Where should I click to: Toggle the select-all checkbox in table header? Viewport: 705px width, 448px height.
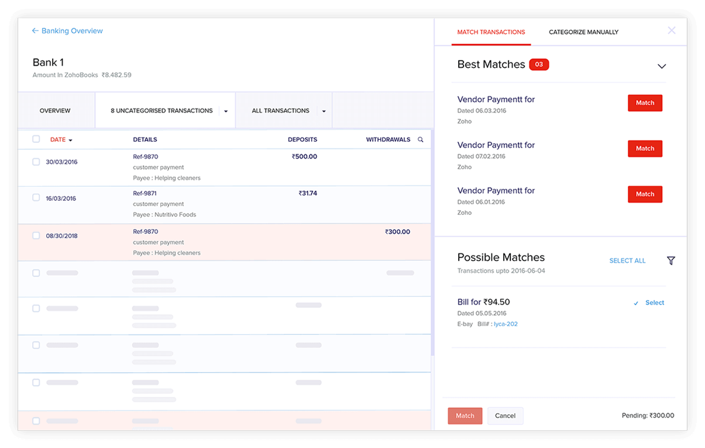[x=36, y=139]
